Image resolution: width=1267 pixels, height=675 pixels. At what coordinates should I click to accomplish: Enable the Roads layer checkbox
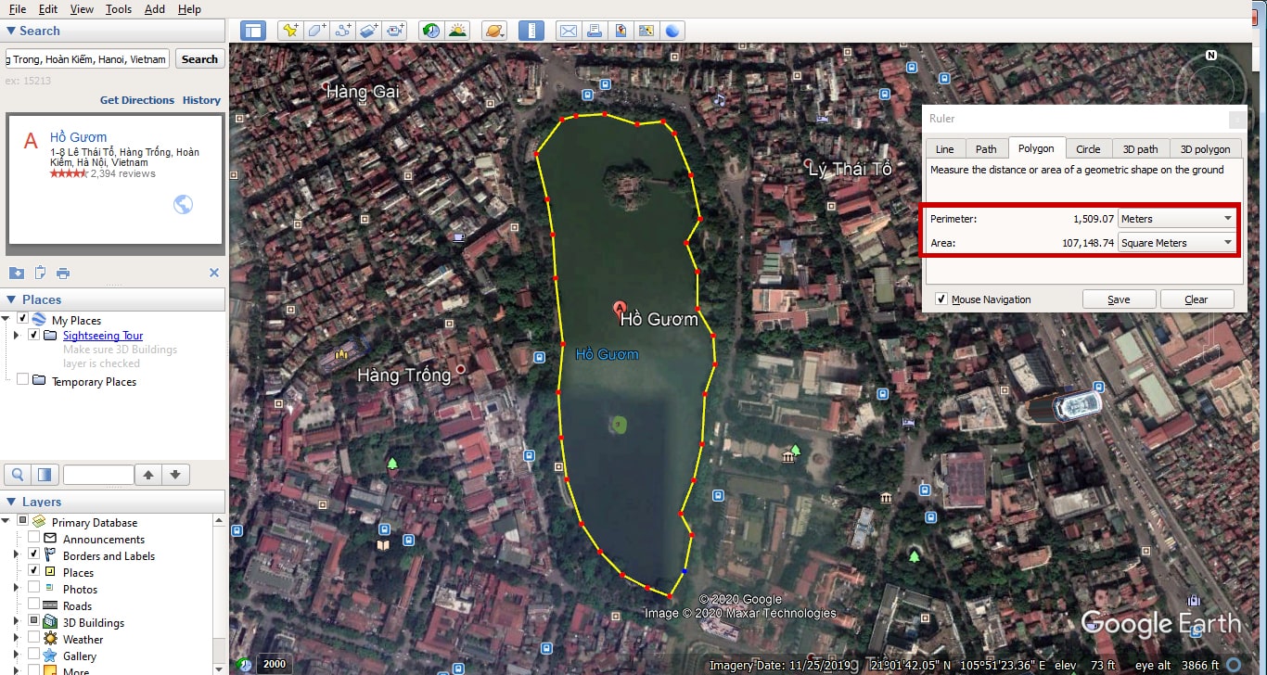(34, 604)
